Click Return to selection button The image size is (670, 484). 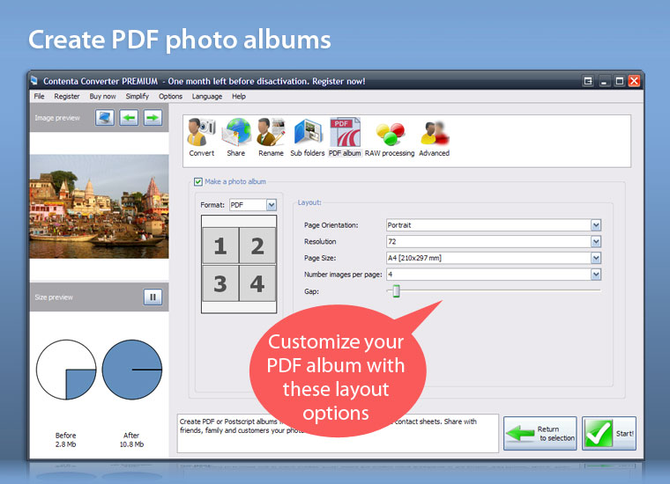click(540, 433)
